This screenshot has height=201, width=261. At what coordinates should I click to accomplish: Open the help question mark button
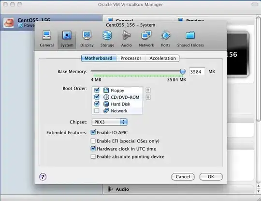click(x=43, y=177)
